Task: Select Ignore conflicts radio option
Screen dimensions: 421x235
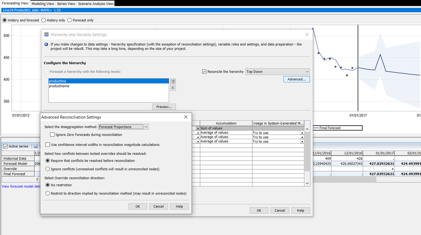Action: coord(48,169)
